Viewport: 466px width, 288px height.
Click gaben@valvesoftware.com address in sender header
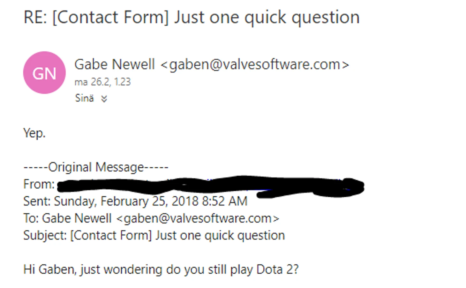click(255, 64)
